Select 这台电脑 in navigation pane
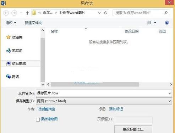Screen dimensions: 175x133 (19, 63)
